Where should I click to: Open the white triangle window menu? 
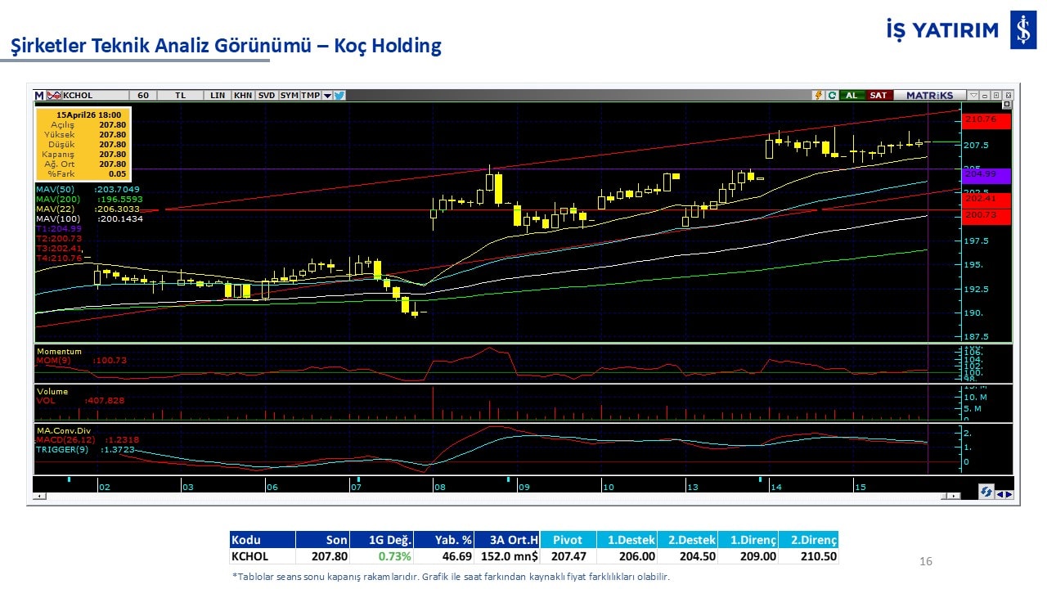tap(973, 96)
